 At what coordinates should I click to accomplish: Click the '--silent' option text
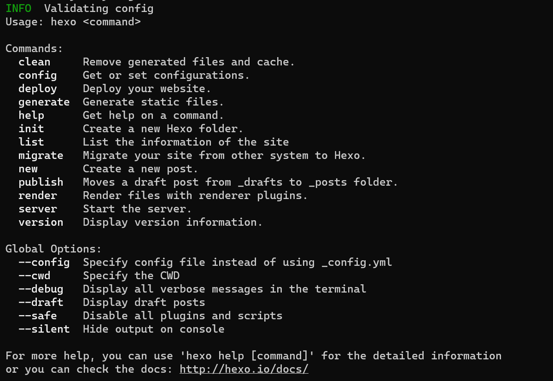click(44, 329)
